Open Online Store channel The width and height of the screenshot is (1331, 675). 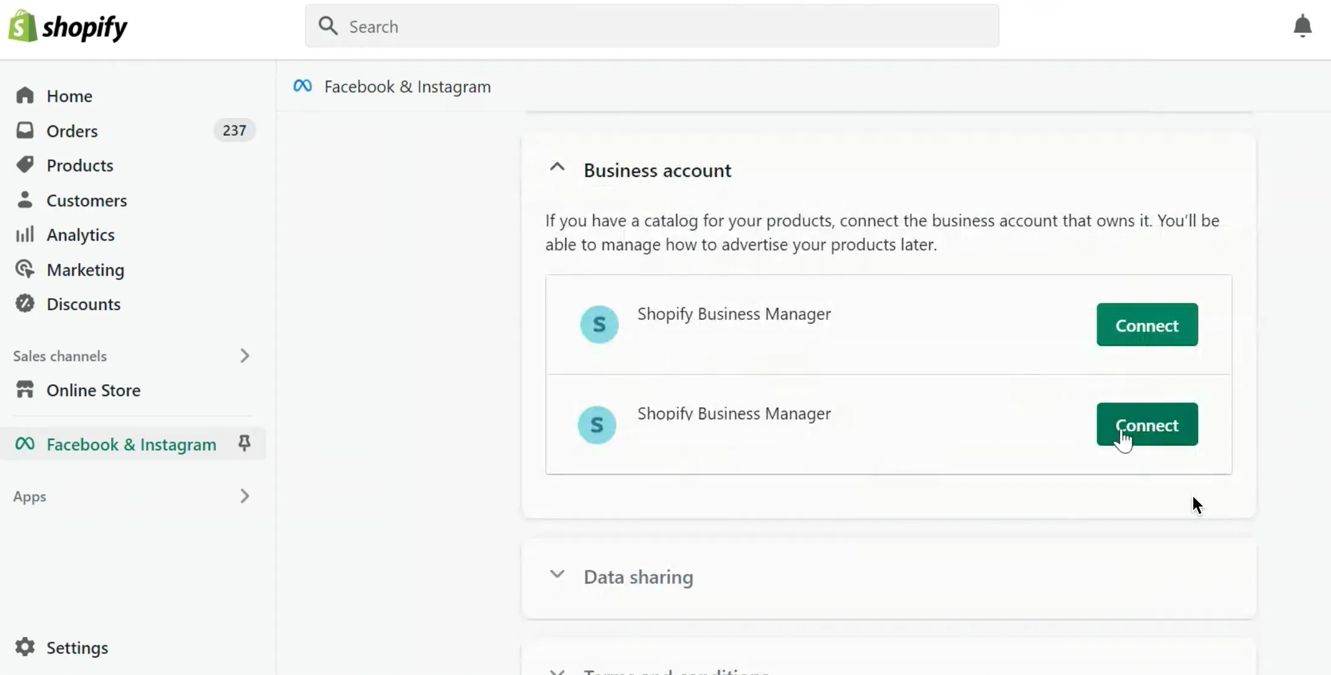coord(93,390)
